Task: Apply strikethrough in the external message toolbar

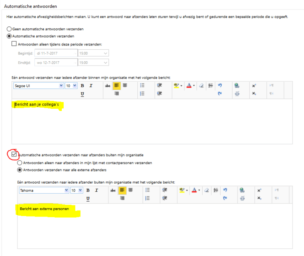Action: tap(113, 190)
